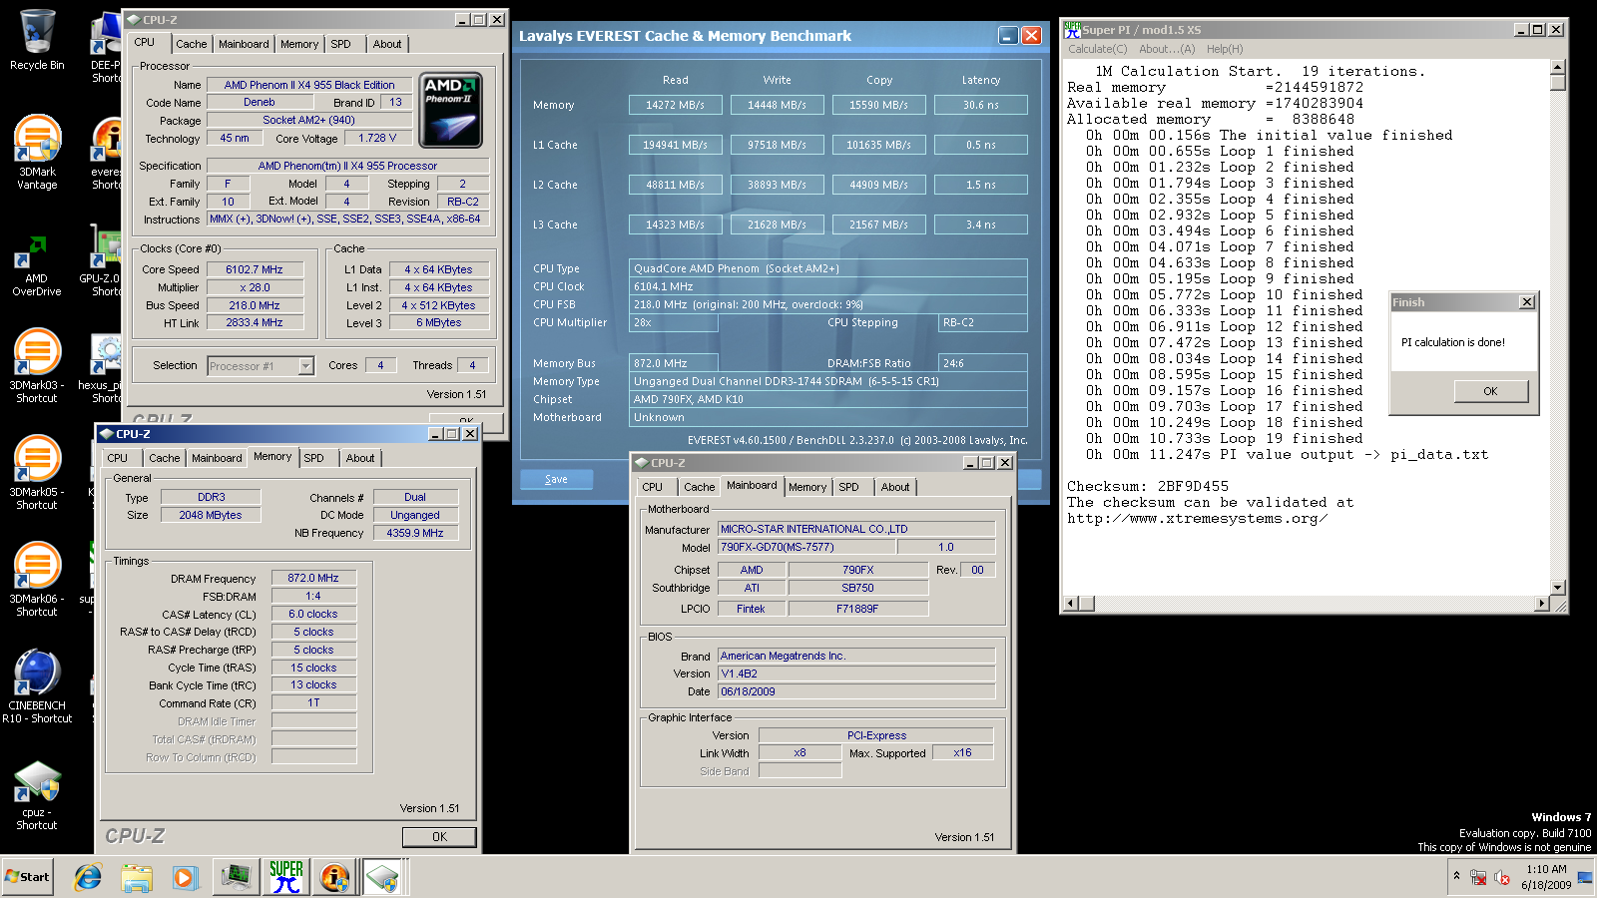Open the Start menu

27,877
